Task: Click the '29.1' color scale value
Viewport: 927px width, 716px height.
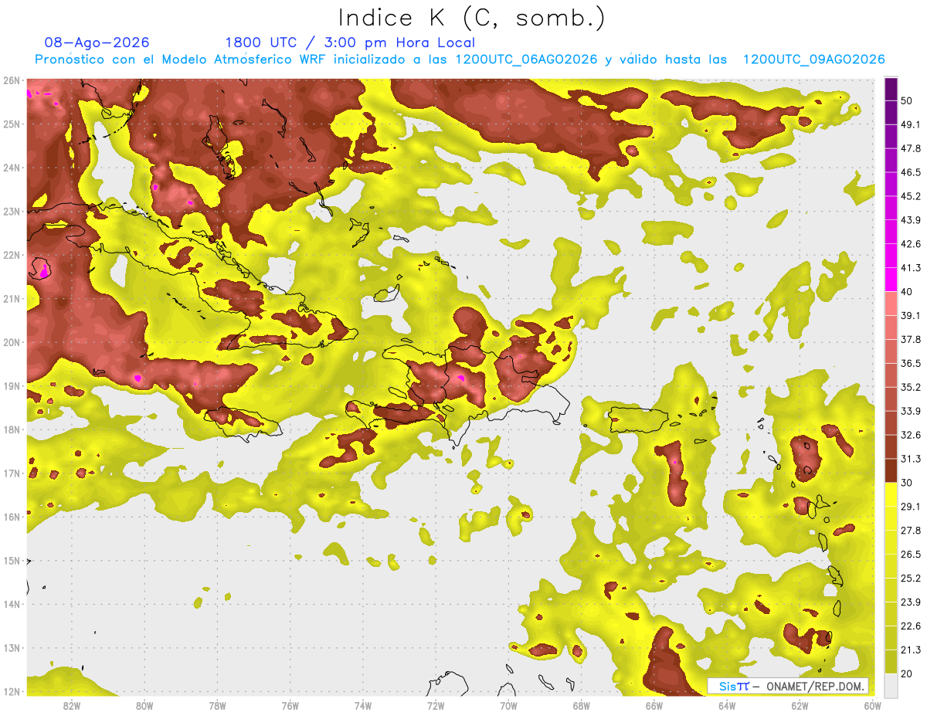Action: pyautogui.click(x=910, y=507)
